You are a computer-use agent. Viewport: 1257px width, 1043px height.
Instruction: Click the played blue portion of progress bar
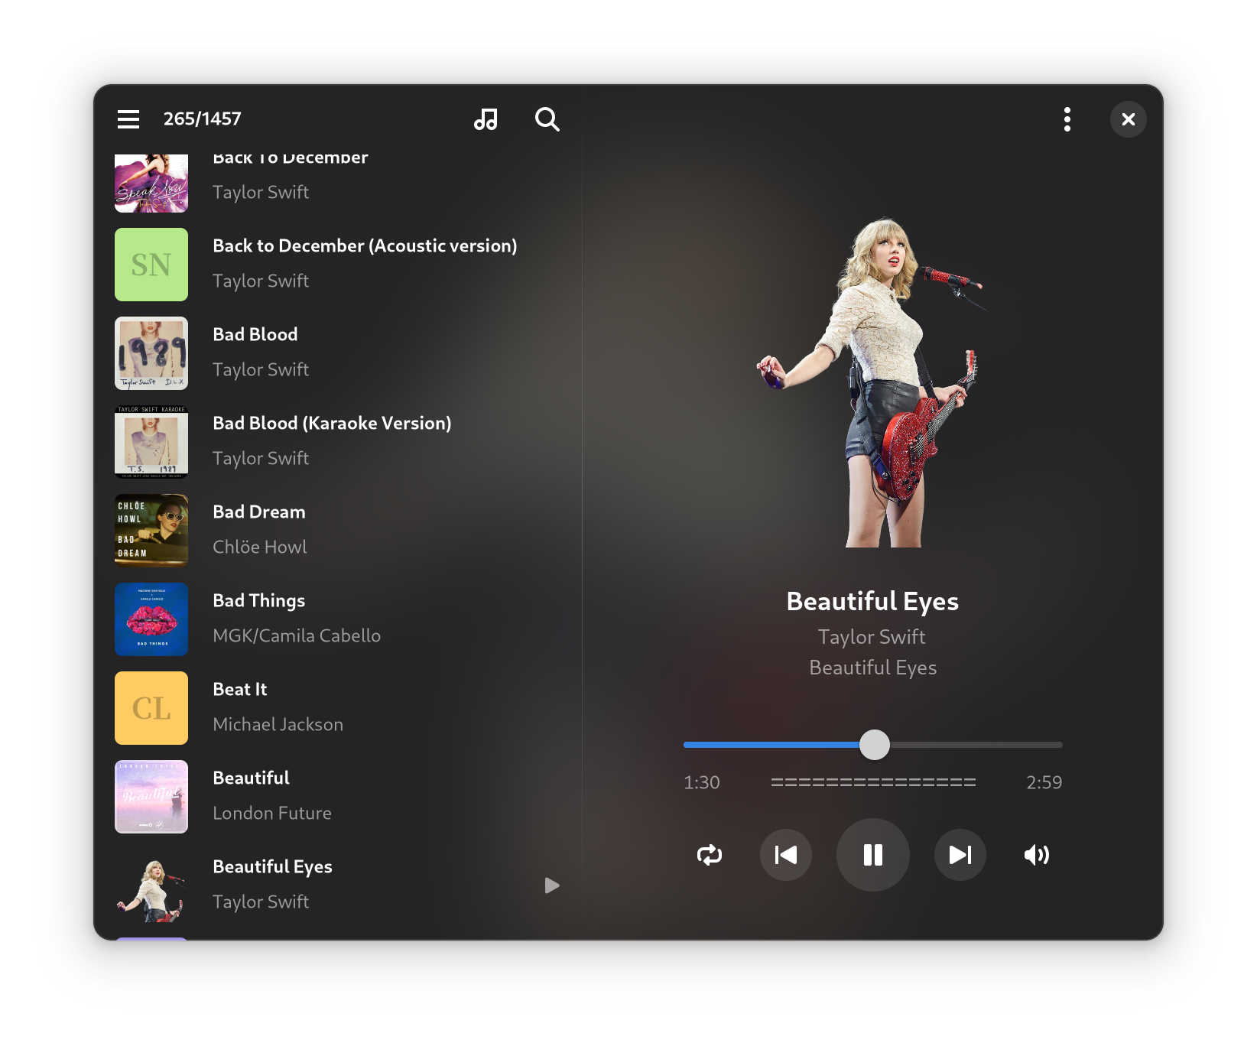[x=771, y=745]
